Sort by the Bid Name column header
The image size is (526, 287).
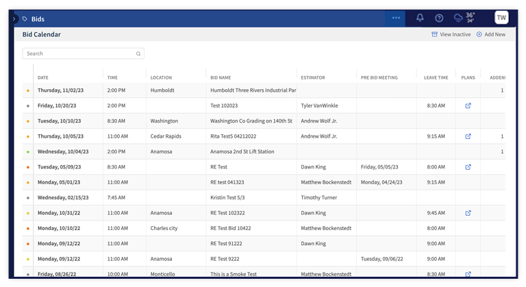(221, 77)
